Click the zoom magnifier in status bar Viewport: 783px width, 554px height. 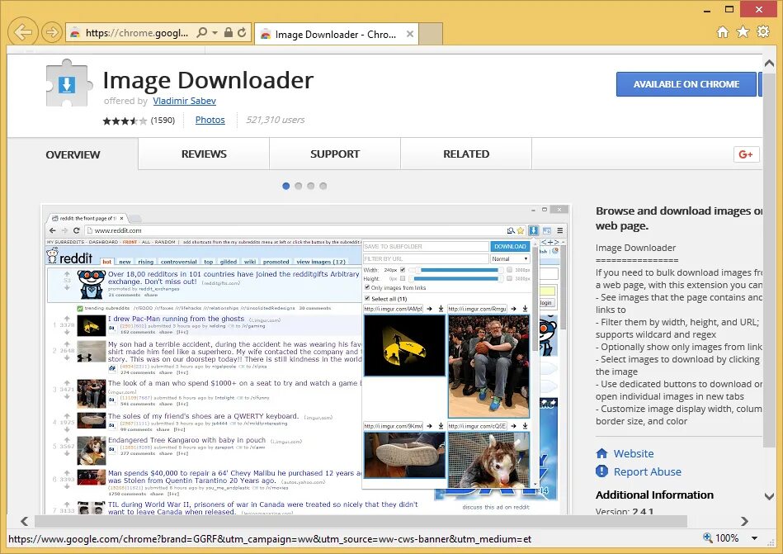(707, 537)
